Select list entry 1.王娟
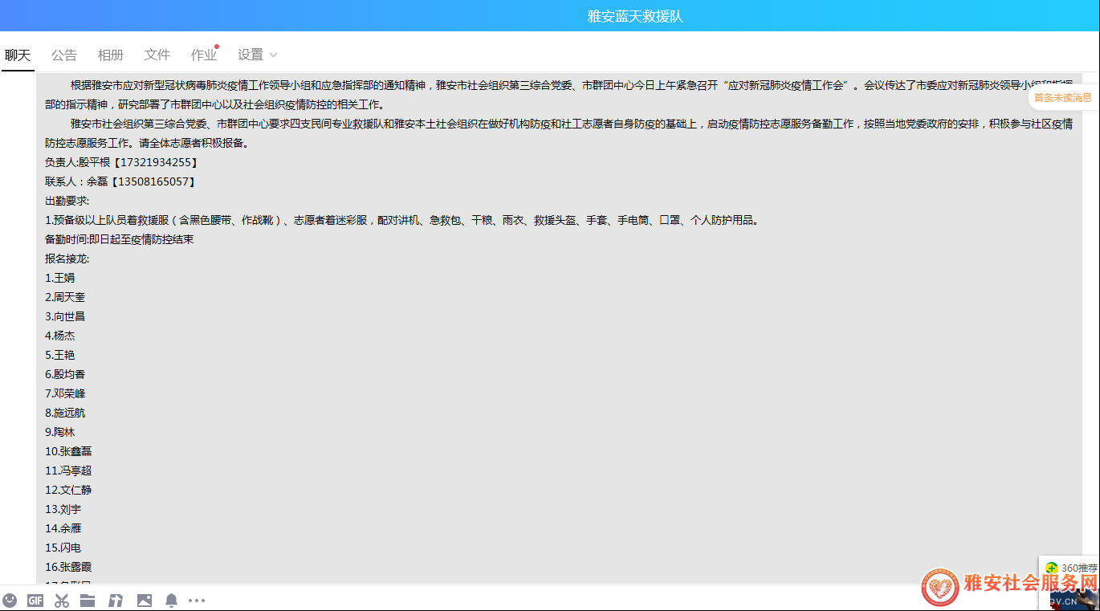This screenshot has height=611, width=1100. click(60, 278)
